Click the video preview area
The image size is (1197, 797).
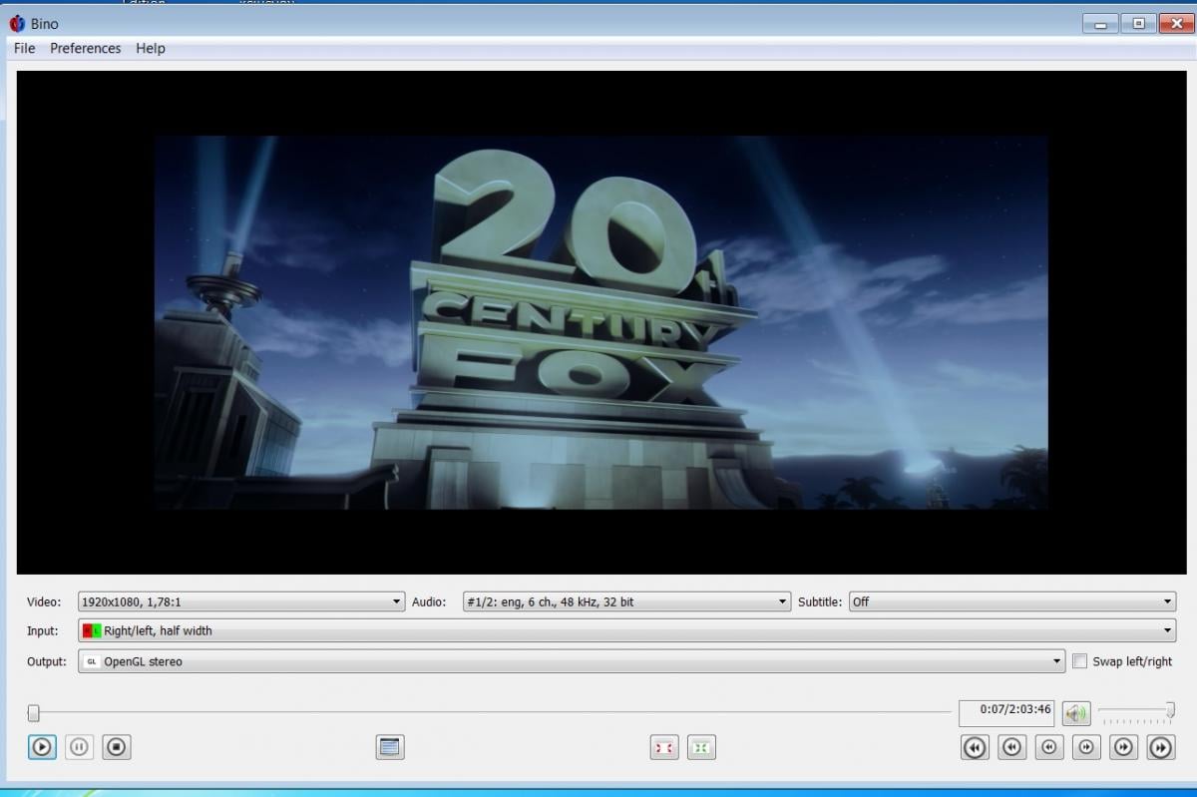click(x=600, y=322)
